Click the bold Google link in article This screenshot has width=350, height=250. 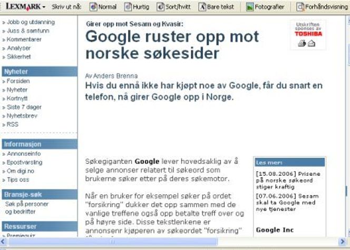click(147, 162)
